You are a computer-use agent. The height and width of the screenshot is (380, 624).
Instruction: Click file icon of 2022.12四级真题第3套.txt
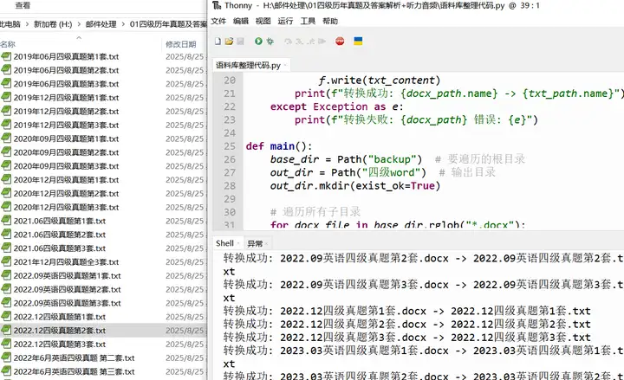(x=6, y=344)
